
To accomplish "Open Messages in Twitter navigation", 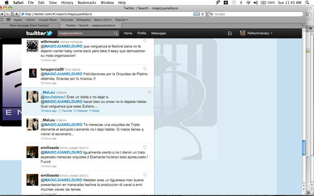I will coord(159,33).
